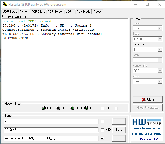Open the Baud rate dropdown
Viewport: 165px width, 144px height.
pyautogui.click(x=160, y=39)
